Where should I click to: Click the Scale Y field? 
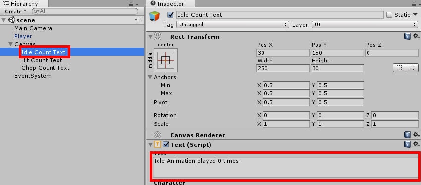(x=340, y=124)
